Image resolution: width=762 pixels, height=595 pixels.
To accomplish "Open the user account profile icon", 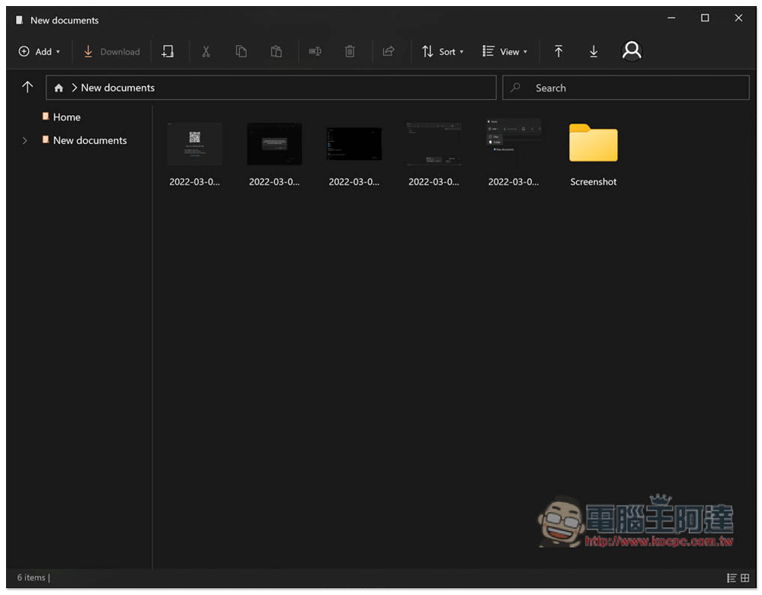I will point(632,51).
